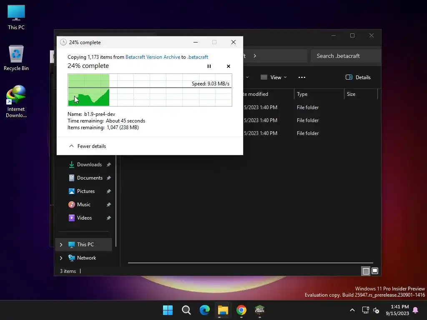Switch to details list view icon

pos(366,271)
